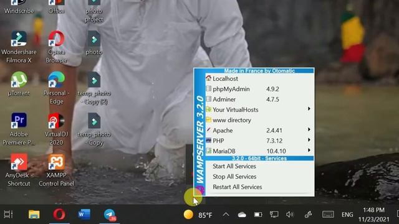399x224 pixels.
Task: Expand the PHP submenu arrow
Action: [x=309, y=140]
